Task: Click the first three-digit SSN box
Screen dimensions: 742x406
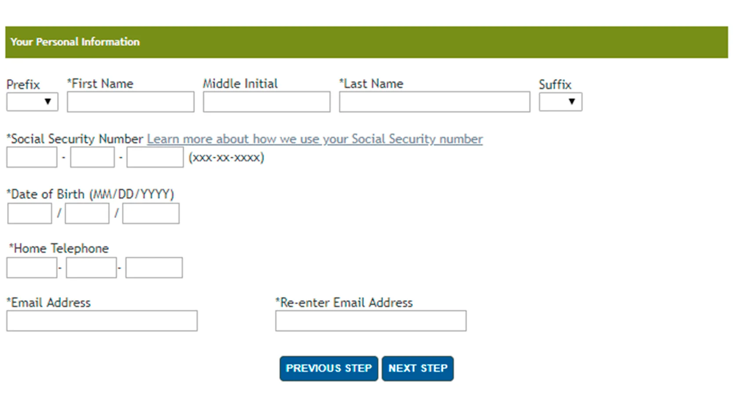Action: (32, 157)
